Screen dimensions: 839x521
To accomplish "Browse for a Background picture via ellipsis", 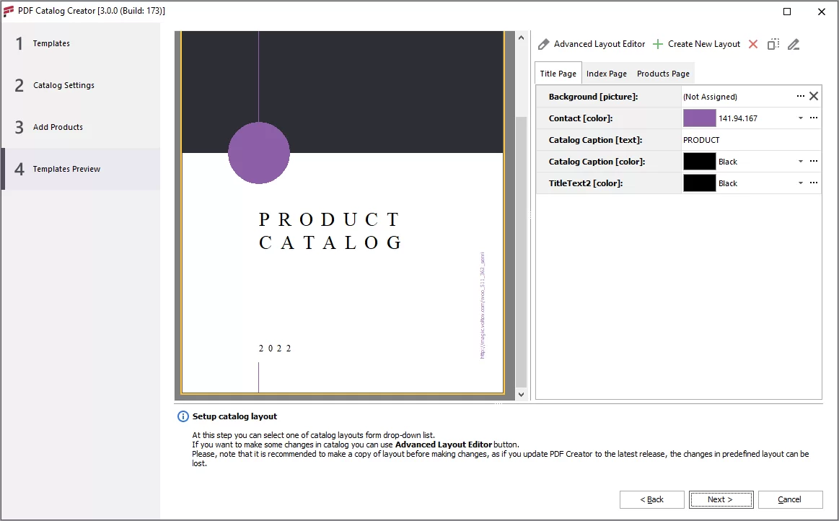I will tap(799, 95).
